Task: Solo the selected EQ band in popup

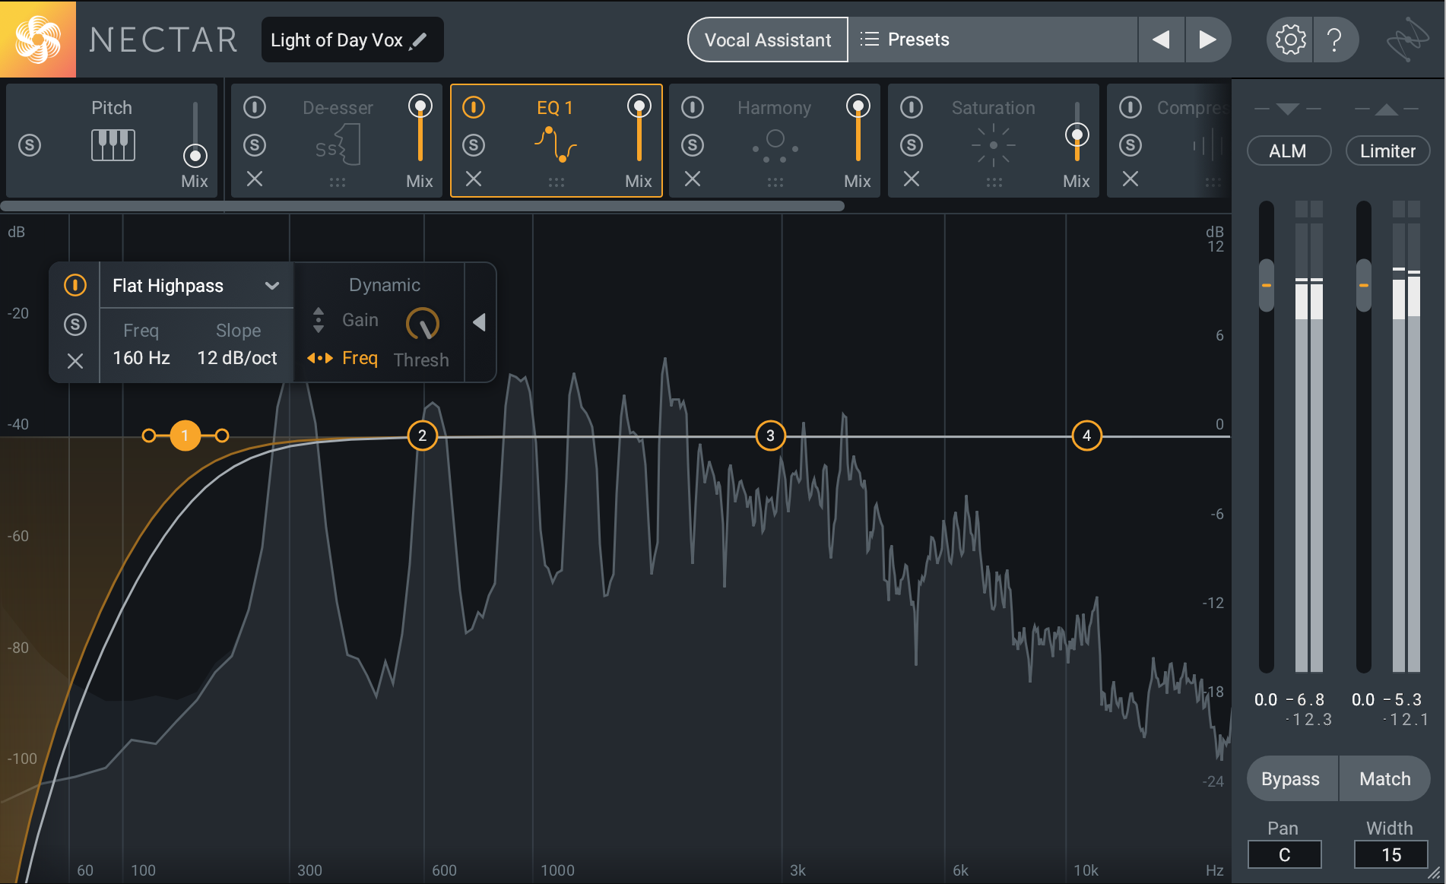Action: pyautogui.click(x=75, y=325)
